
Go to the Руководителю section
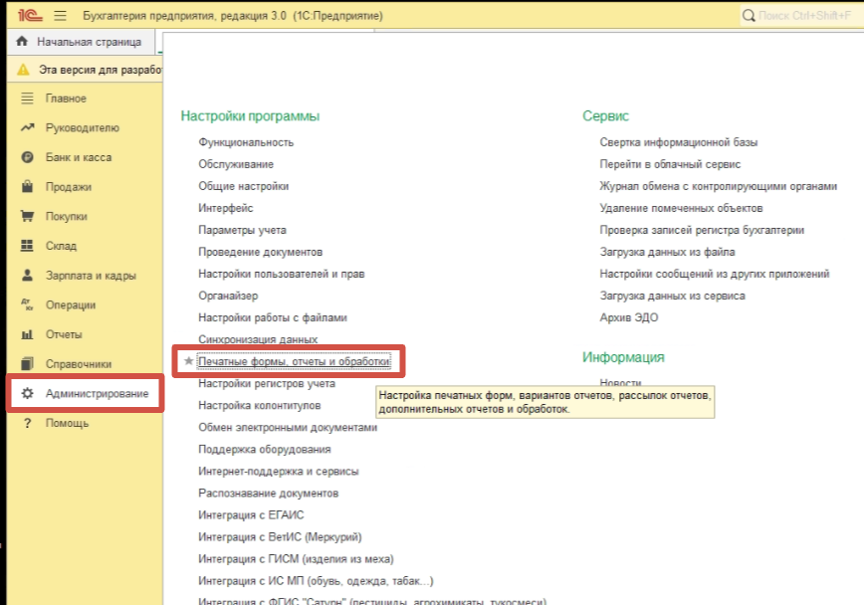82,127
